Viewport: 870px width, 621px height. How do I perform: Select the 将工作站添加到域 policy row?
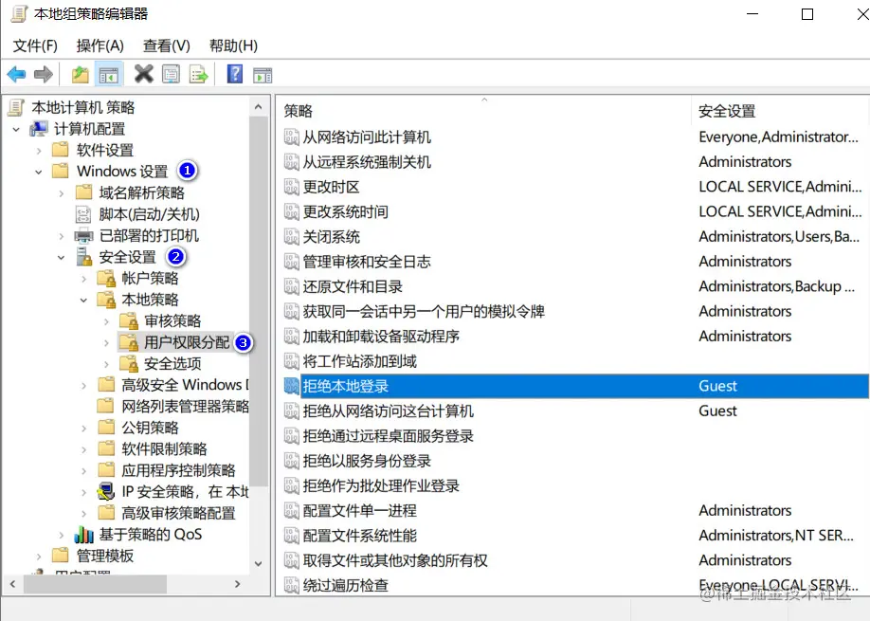(x=573, y=361)
